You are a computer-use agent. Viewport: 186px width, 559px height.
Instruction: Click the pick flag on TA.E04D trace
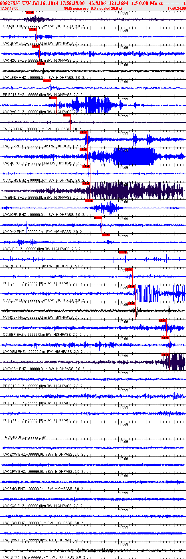click(86, 184)
